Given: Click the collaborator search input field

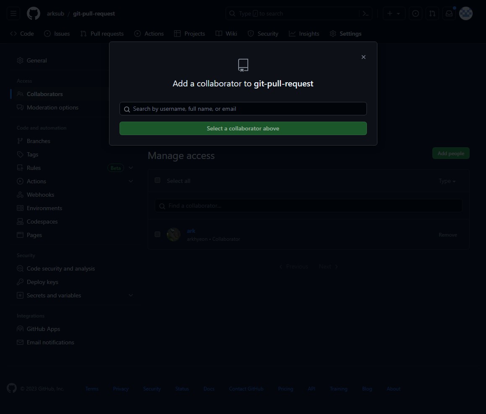Looking at the screenshot, I should click(243, 109).
